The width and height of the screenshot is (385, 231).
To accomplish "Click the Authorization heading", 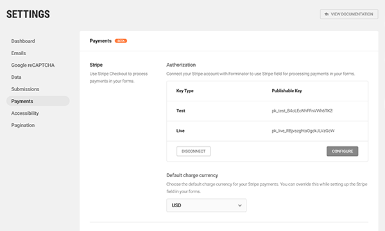I will [181, 65].
